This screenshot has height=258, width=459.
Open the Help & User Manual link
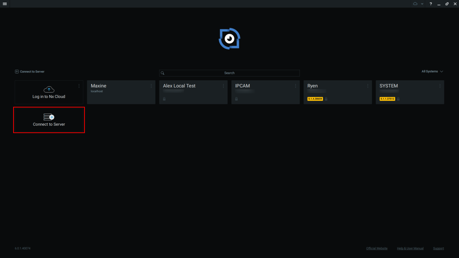[410, 248]
